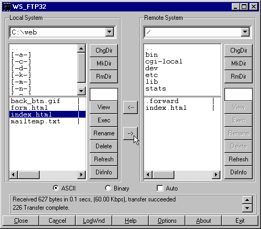Image resolution: width=261 pixels, height=229 pixels.
Task: Select local file back_btn.gif
Action: click(48, 101)
